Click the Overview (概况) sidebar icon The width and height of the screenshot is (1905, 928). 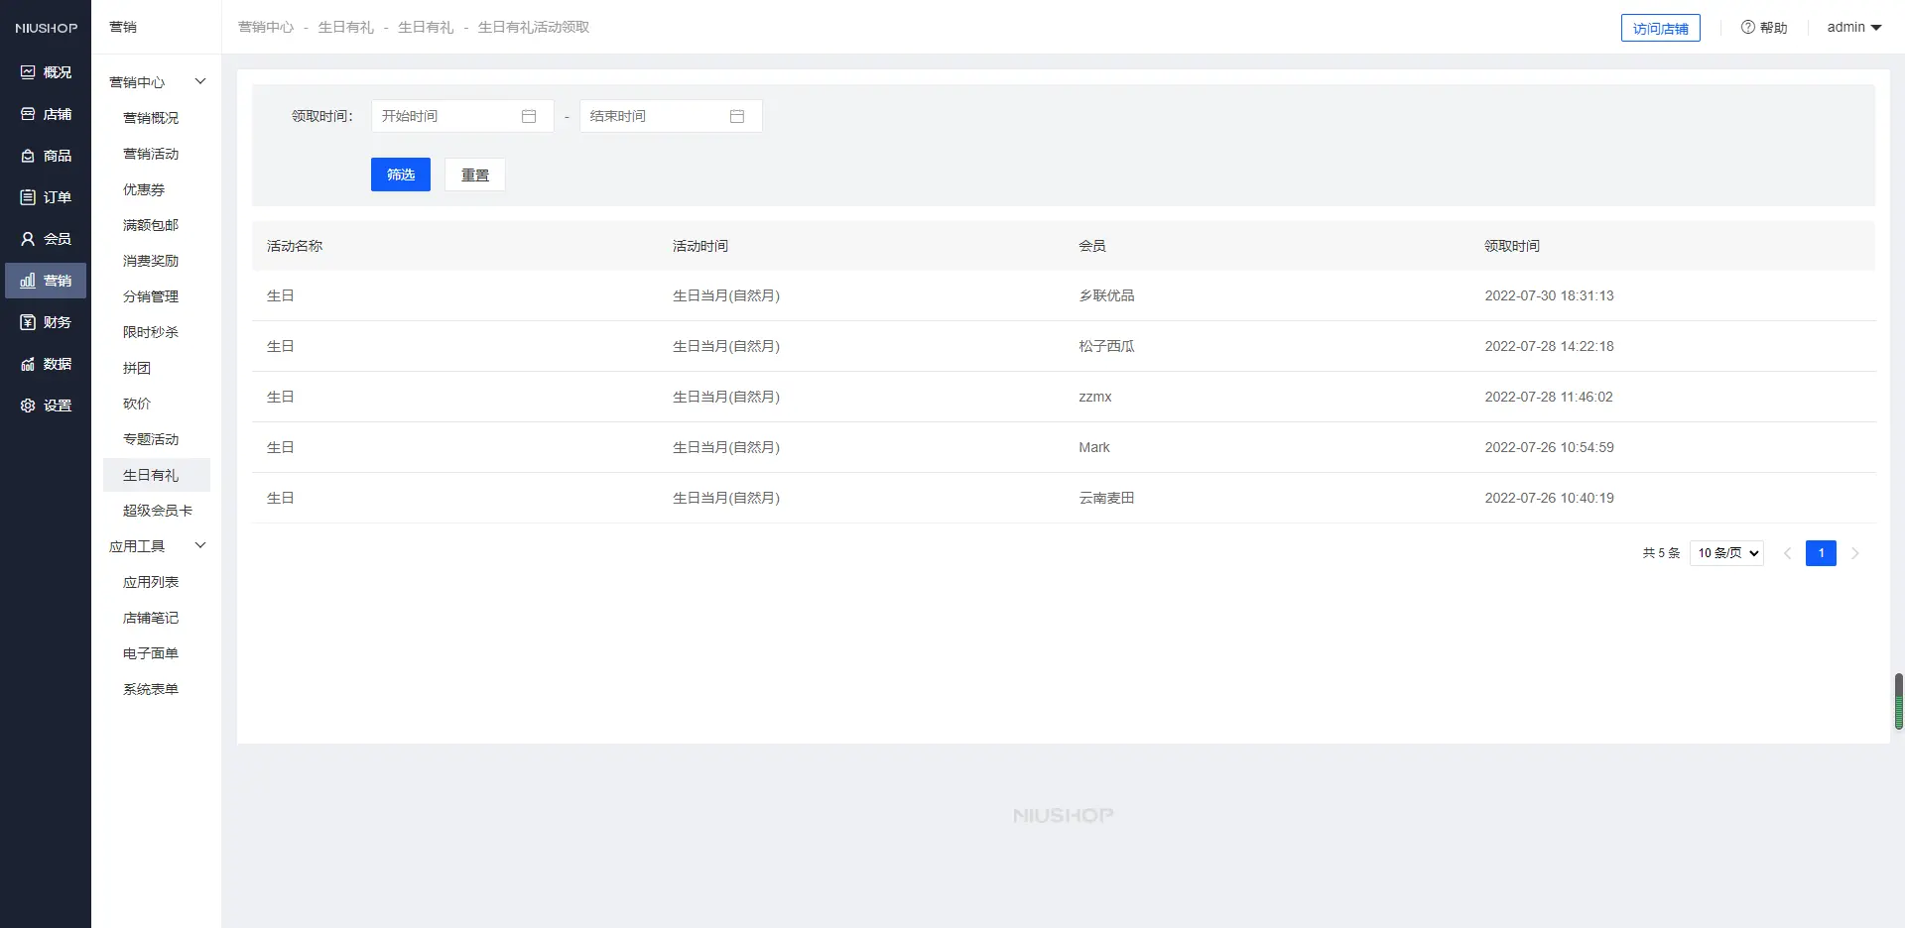click(x=28, y=72)
